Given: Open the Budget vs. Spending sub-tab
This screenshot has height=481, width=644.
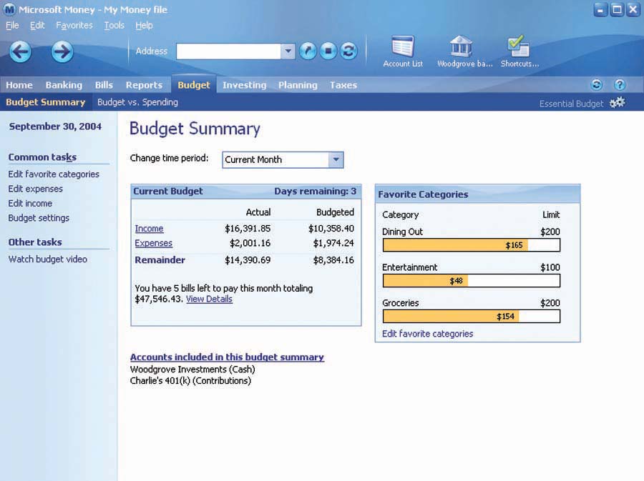Looking at the screenshot, I should pos(137,102).
